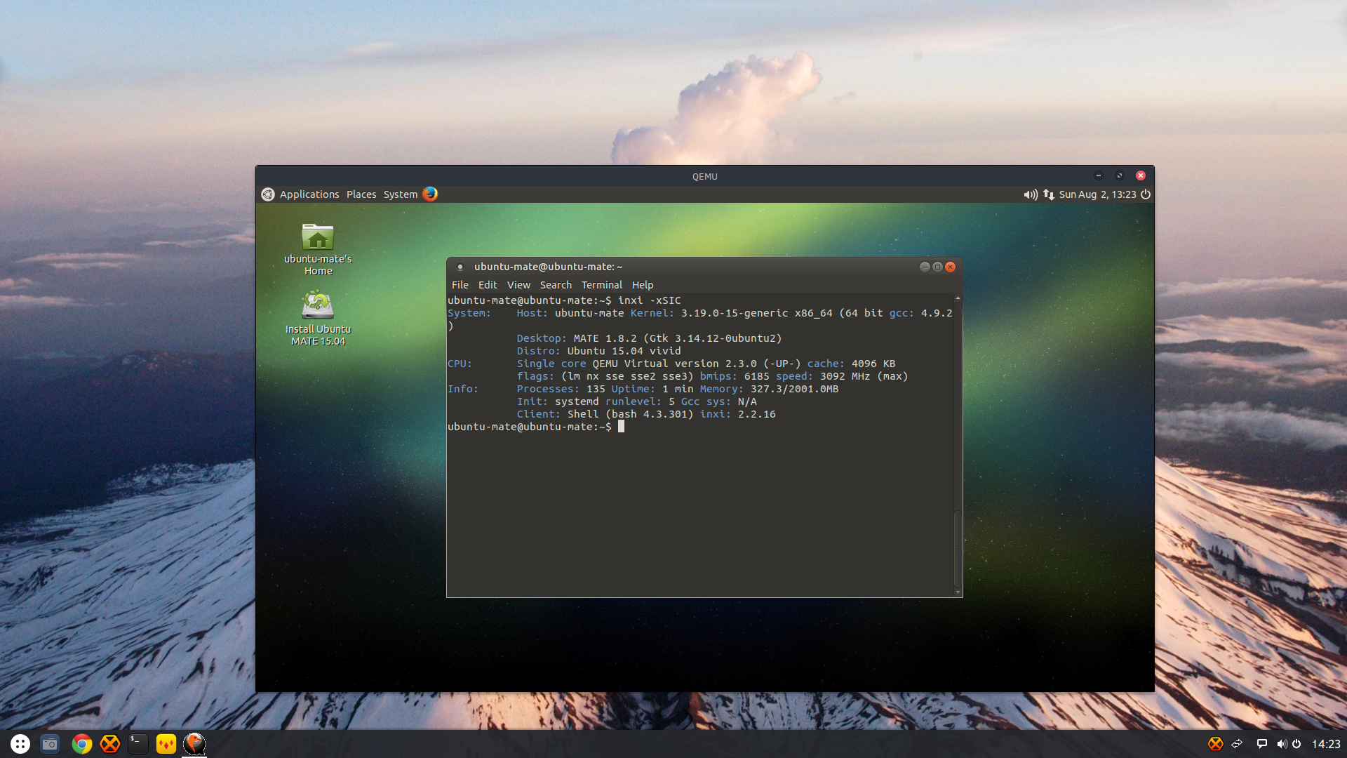Viewport: 1347px width, 758px height.
Task: Click 'inxi: 2.2.16' version text
Action: point(737,414)
